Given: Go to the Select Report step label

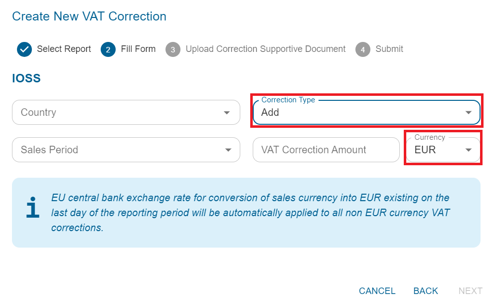Looking at the screenshot, I should pyautogui.click(x=64, y=49).
